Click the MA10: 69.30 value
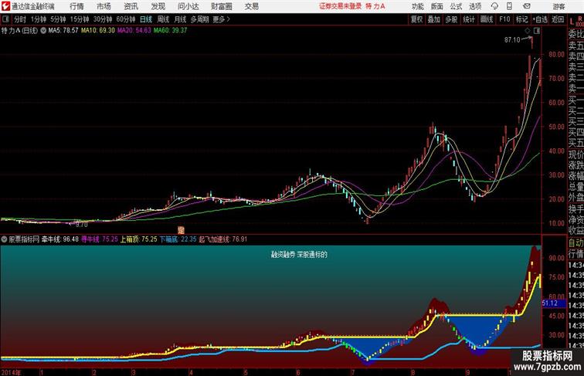Viewport: 584px width, 376px height. (x=98, y=31)
